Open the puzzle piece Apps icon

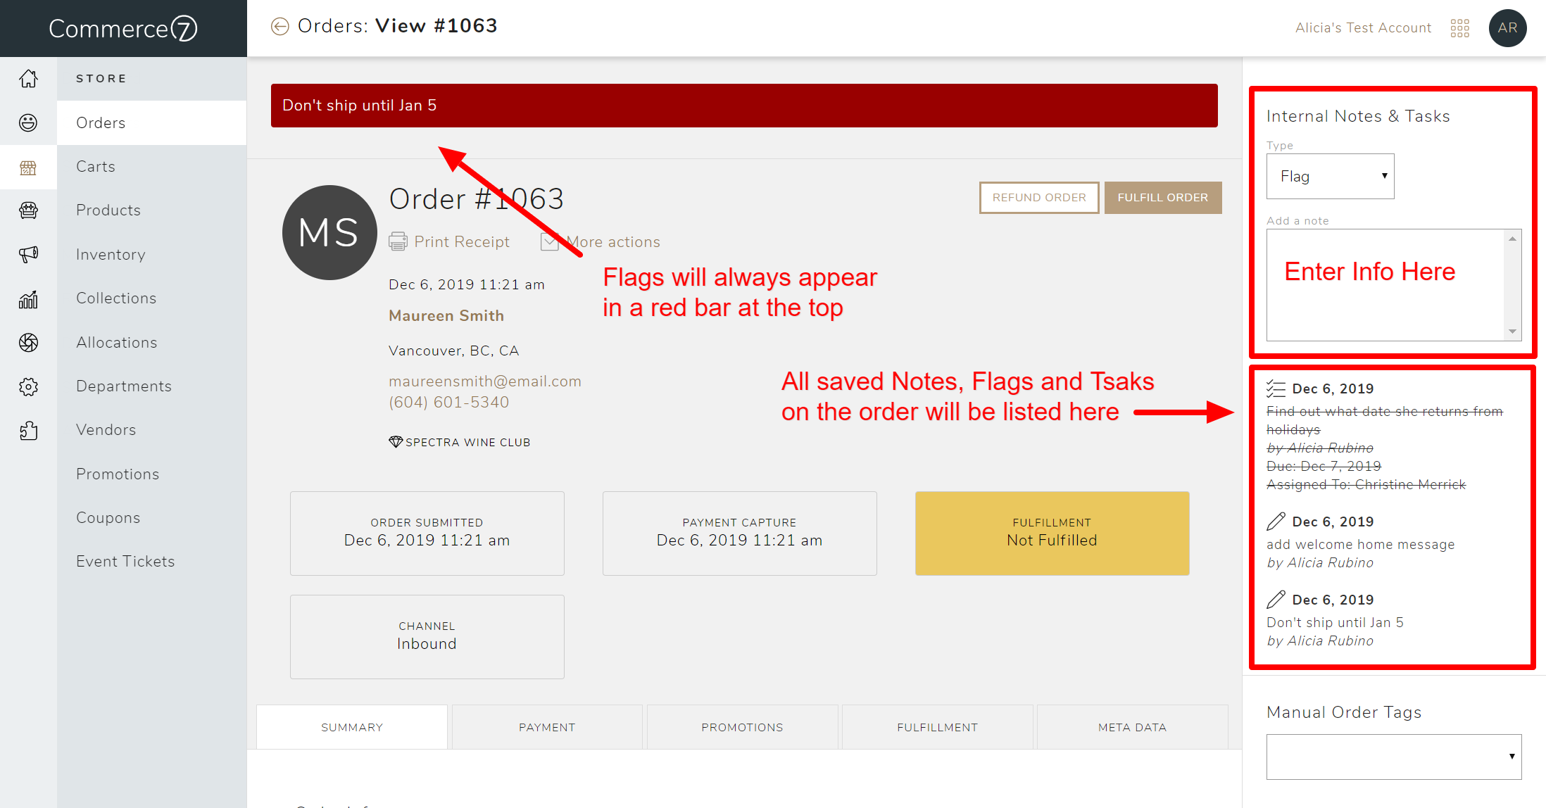click(28, 431)
